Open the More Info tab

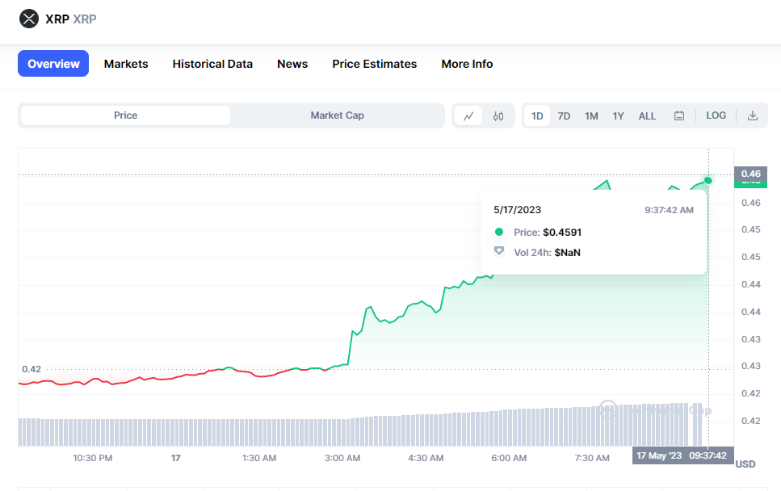click(x=467, y=64)
